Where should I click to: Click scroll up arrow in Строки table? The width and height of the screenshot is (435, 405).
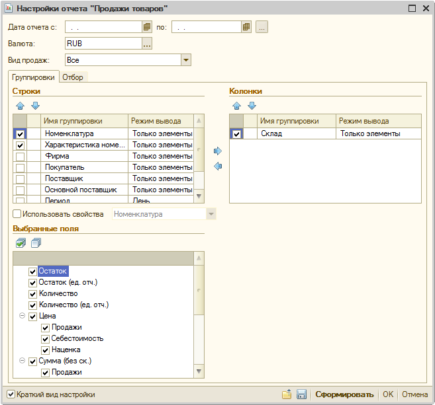click(199, 121)
